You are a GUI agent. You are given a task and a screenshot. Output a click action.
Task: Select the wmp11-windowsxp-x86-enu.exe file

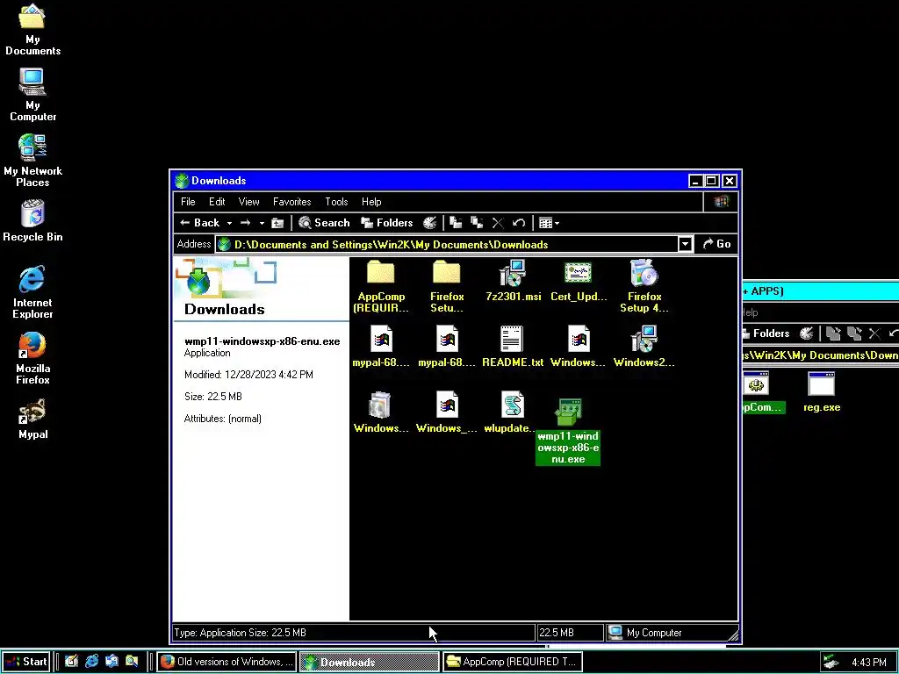coord(568,431)
